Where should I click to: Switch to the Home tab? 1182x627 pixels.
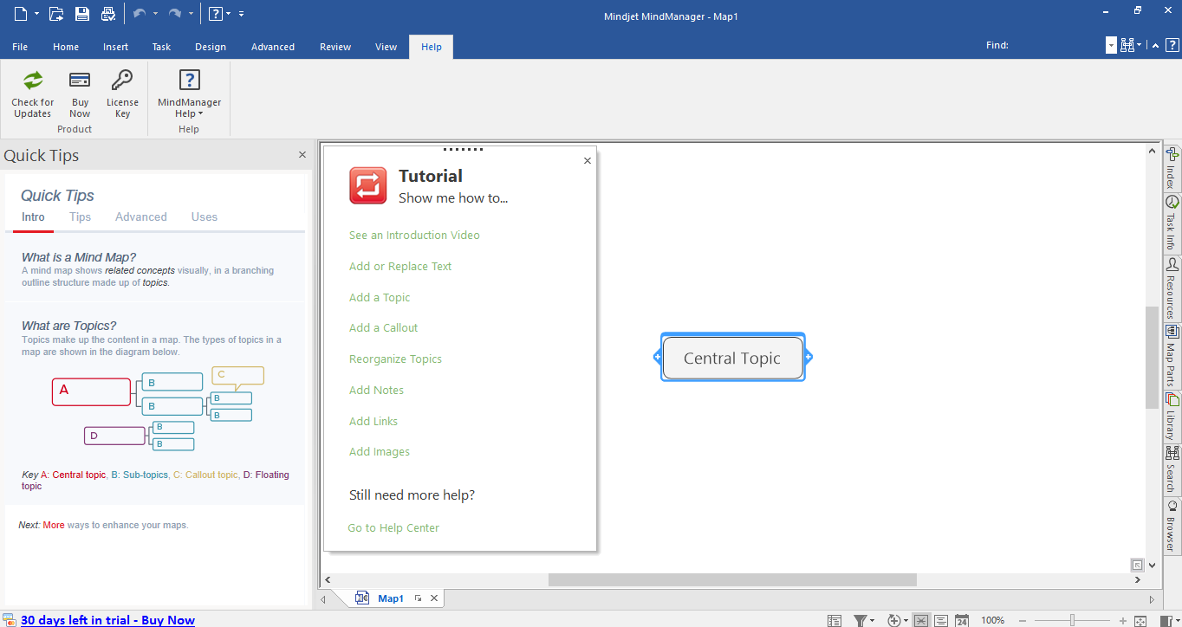click(x=66, y=47)
